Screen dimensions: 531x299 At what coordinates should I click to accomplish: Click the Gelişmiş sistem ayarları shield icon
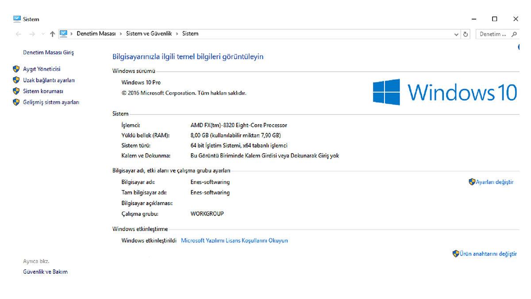tap(16, 102)
